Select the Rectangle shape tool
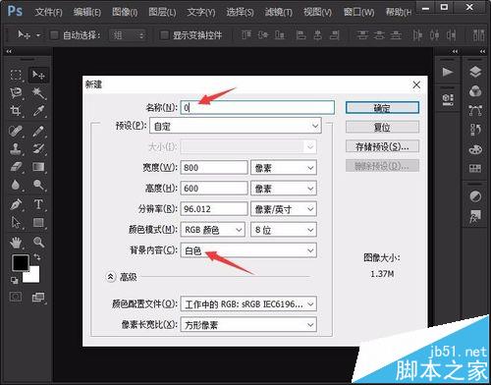491x385 pixels. pyautogui.click(x=38, y=222)
